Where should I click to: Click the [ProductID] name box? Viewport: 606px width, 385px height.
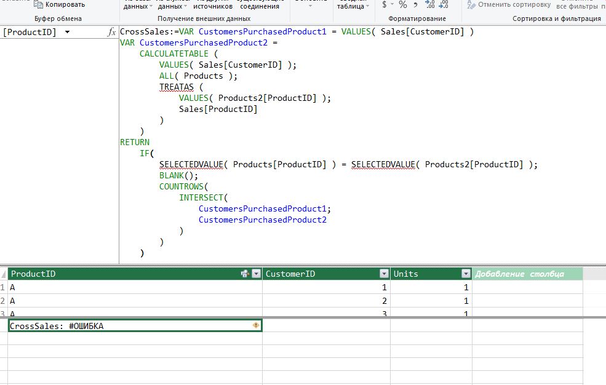click(30, 32)
